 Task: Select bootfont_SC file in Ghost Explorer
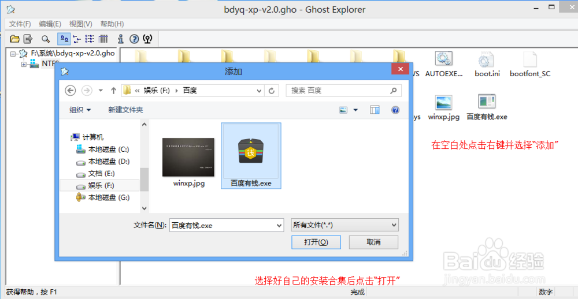coord(530,64)
